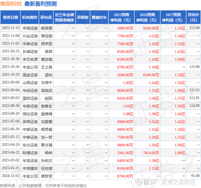The width and height of the screenshot is (201, 188).
Task: Click date cell 2025-11-01
Action: [11, 44]
